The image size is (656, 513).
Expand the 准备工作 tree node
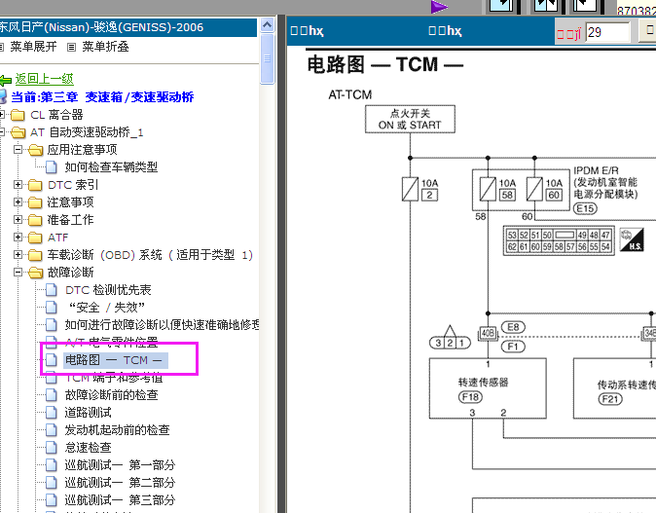pyautogui.click(x=18, y=220)
